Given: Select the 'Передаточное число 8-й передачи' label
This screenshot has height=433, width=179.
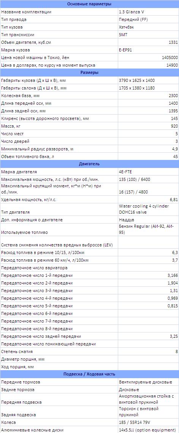Looking at the screenshot, I should coord(37,329).
